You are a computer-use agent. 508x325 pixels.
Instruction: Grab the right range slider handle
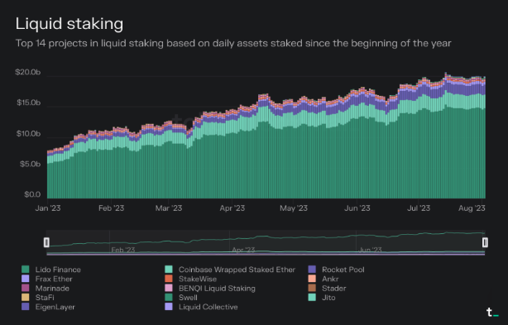(485, 242)
